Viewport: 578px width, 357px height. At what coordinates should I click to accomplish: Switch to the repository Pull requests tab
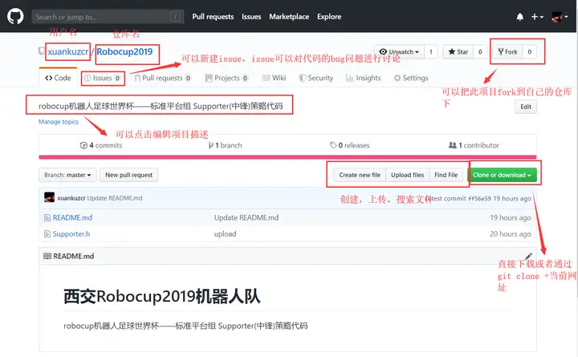[162, 78]
